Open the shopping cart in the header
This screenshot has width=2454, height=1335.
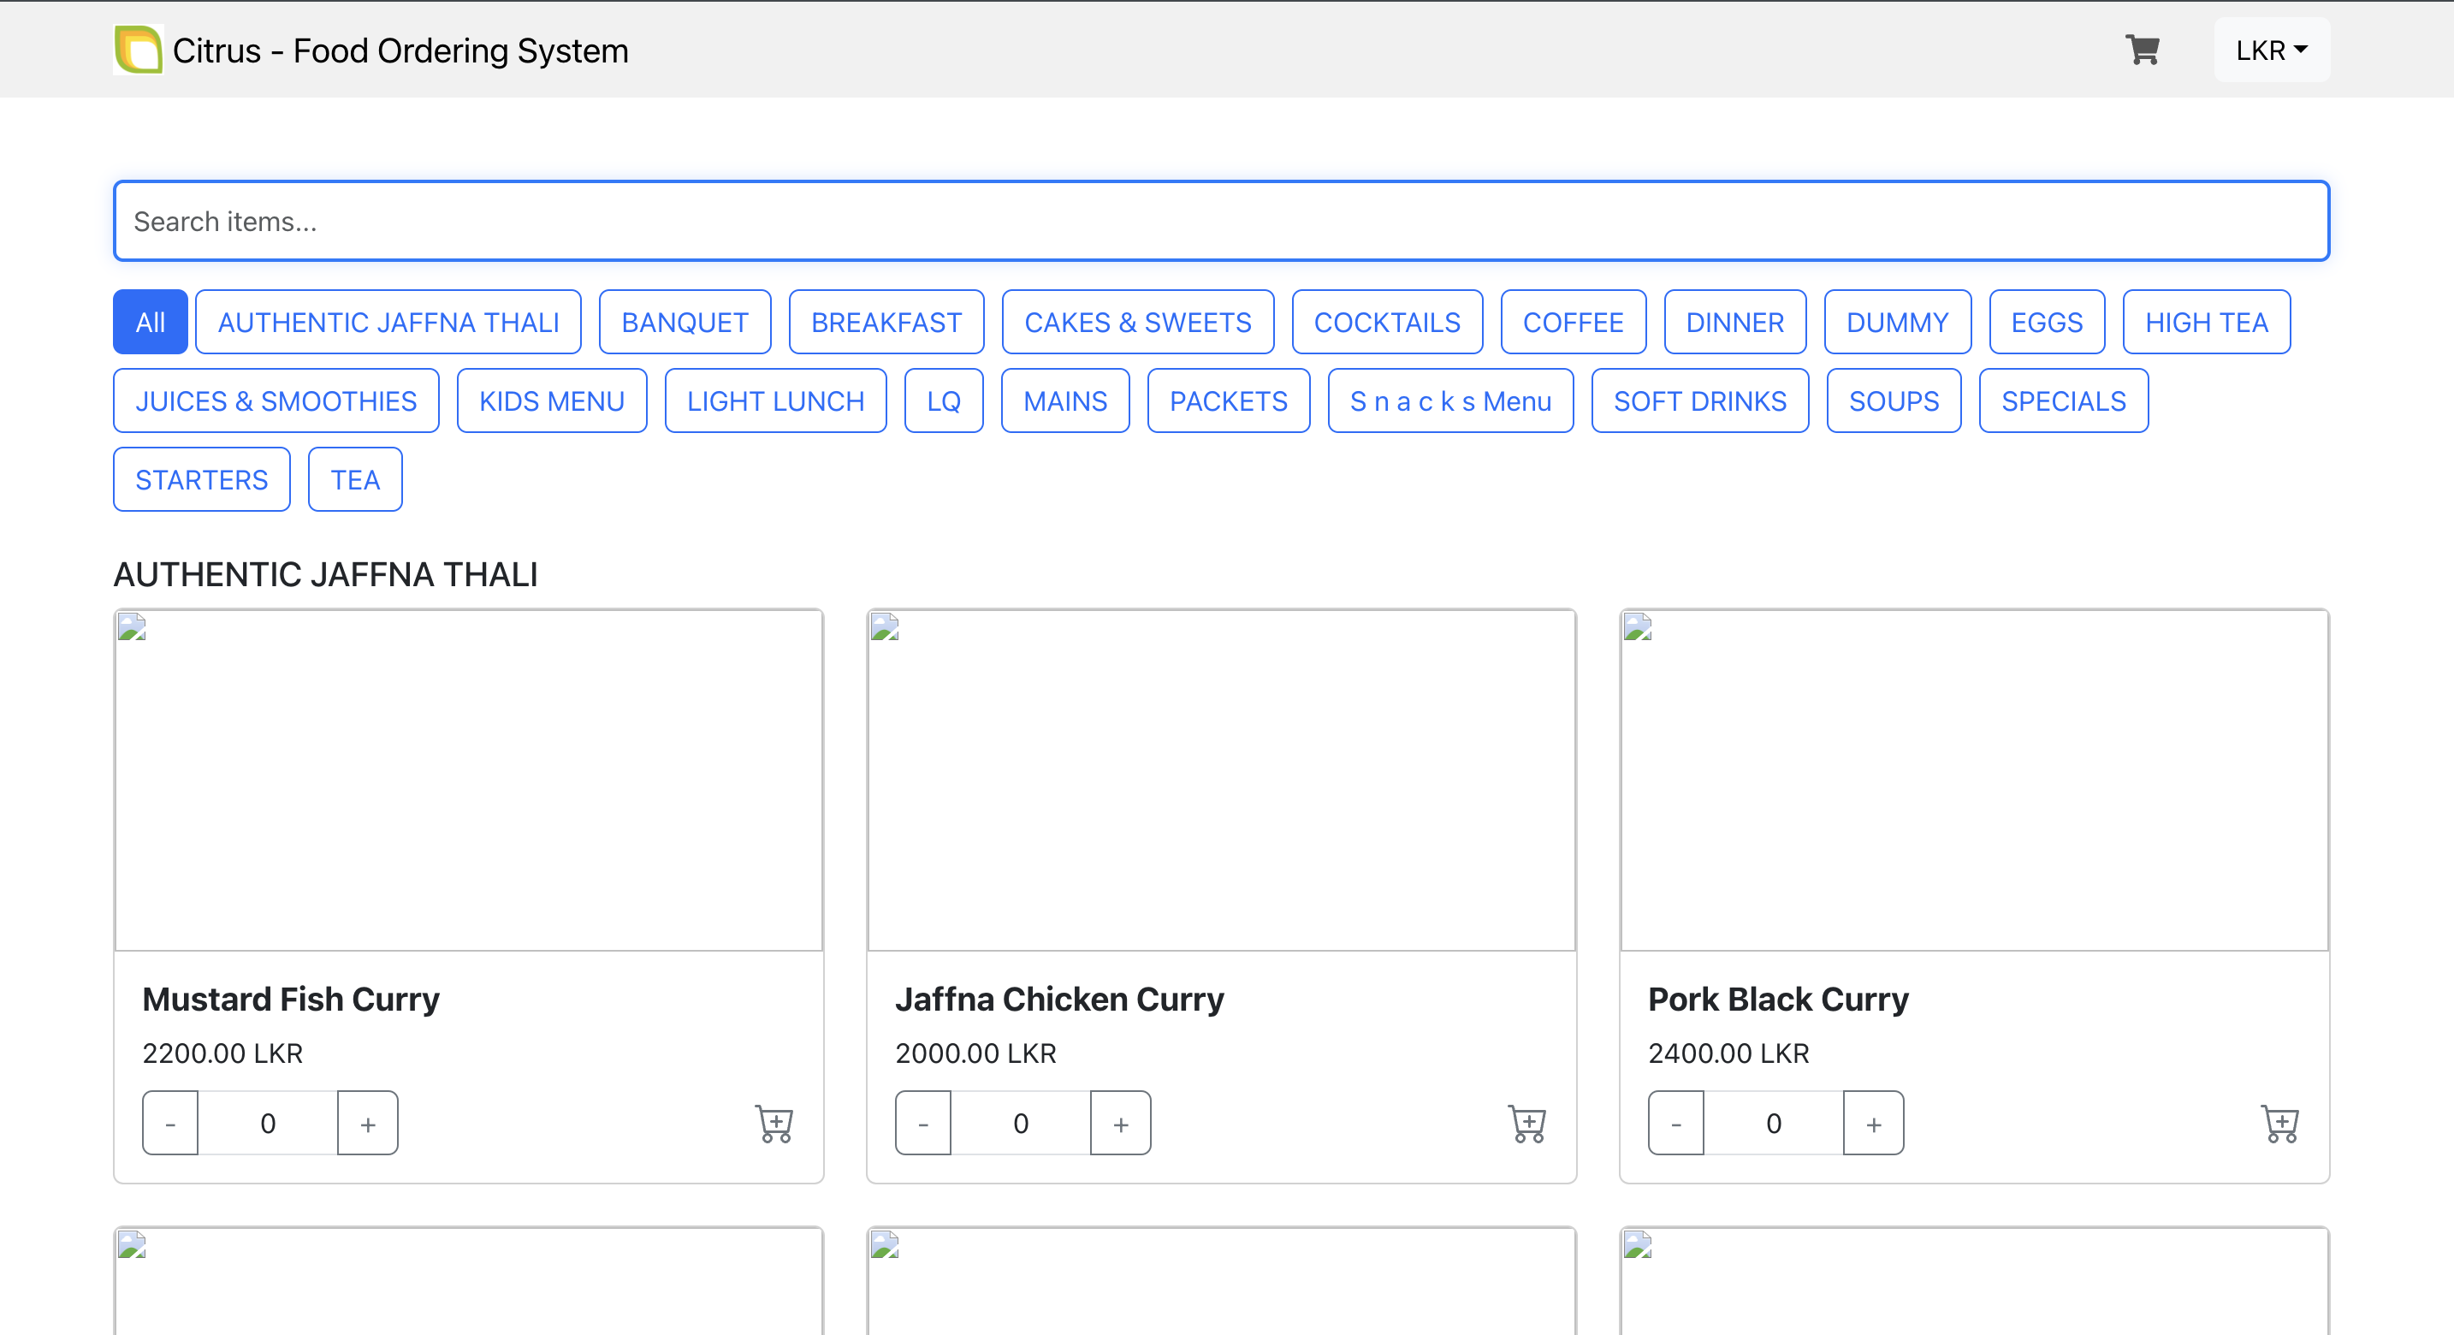(x=2142, y=50)
